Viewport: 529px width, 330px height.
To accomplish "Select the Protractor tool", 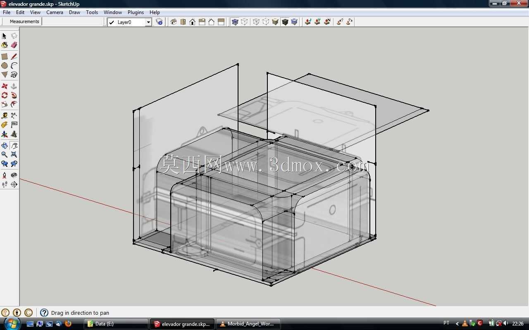I will click(x=5, y=125).
